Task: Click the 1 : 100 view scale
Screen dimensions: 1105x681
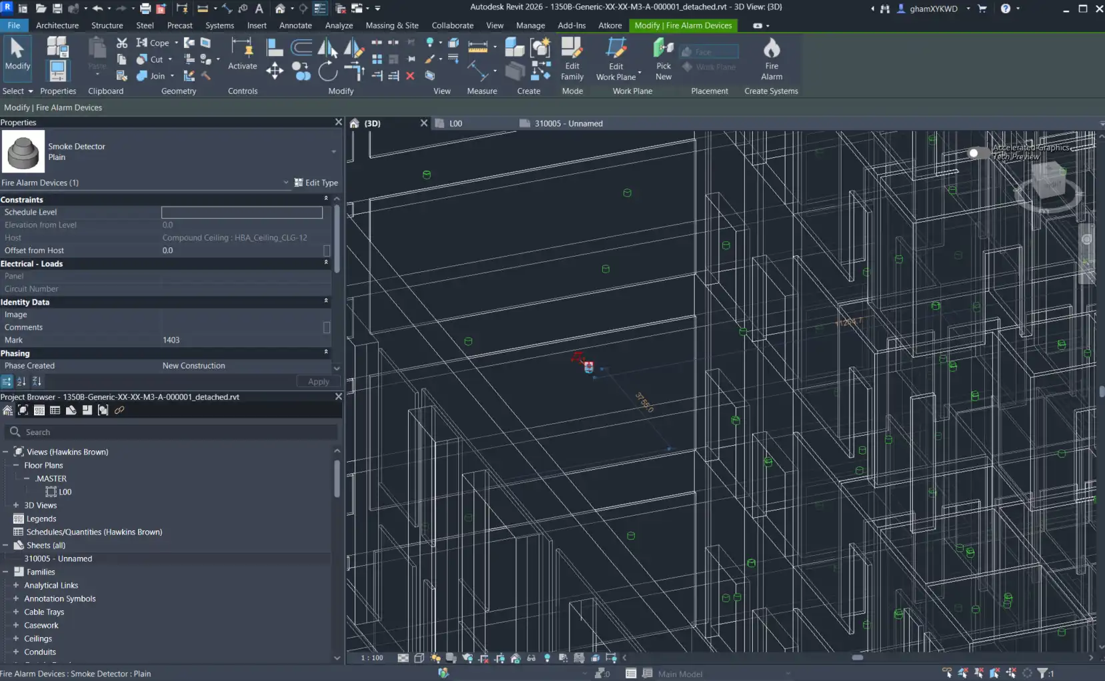Action: pyautogui.click(x=372, y=658)
